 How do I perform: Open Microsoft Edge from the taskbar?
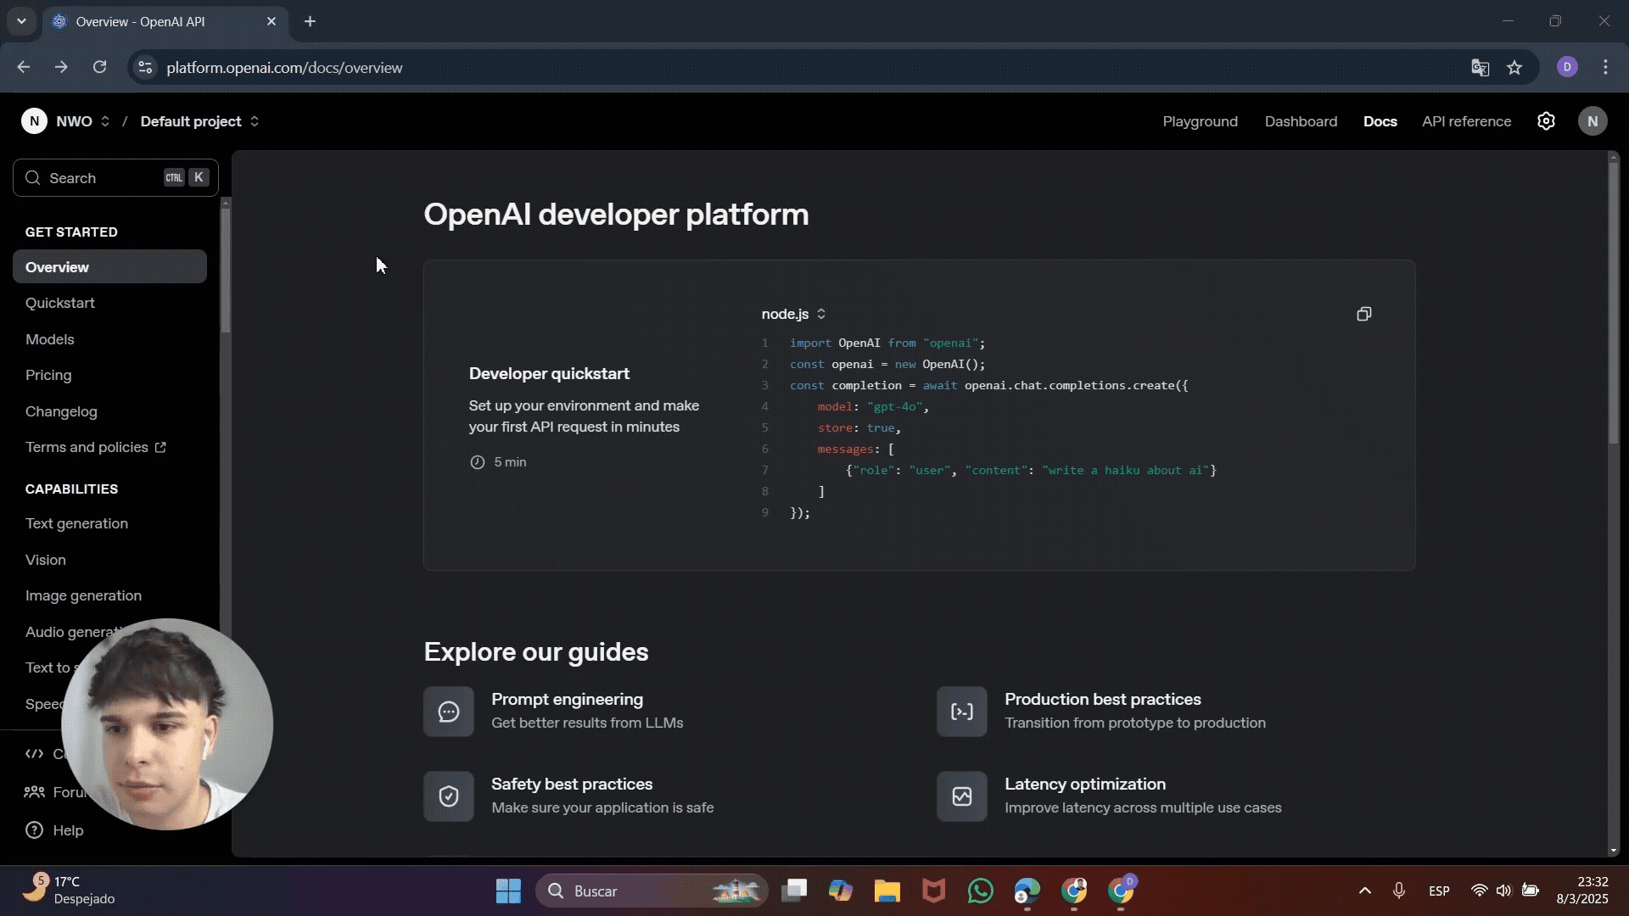coord(1027,891)
